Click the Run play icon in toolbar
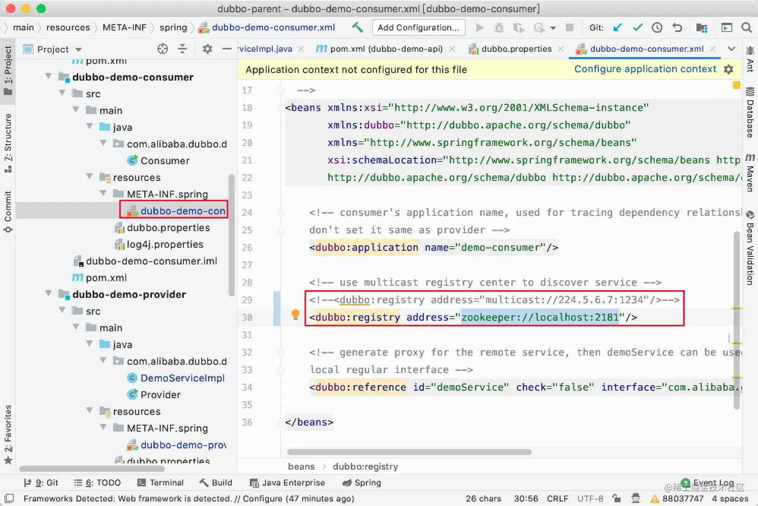 [x=480, y=28]
